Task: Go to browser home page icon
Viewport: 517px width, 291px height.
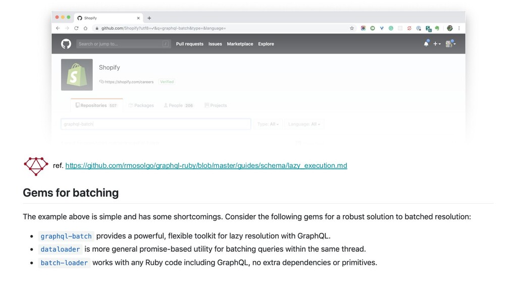Action: coord(85,28)
